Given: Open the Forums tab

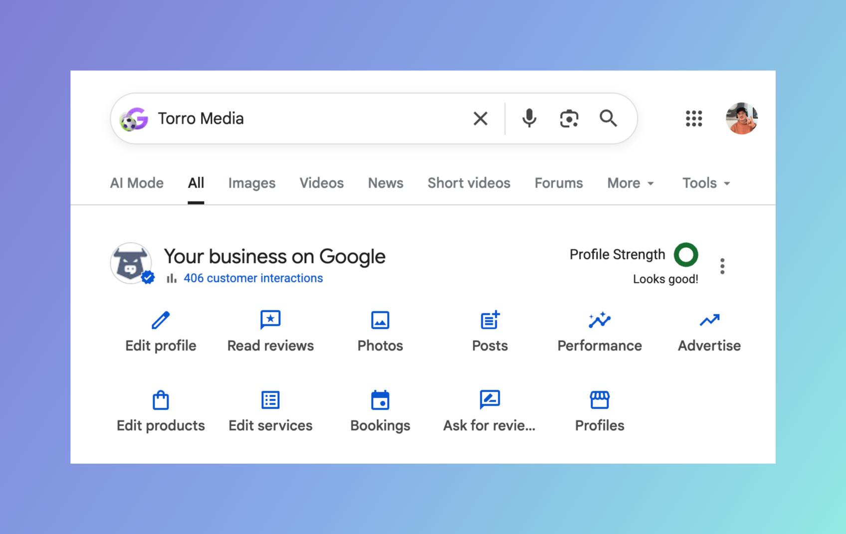Looking at the screenshot, I should (x=559, y=183).
